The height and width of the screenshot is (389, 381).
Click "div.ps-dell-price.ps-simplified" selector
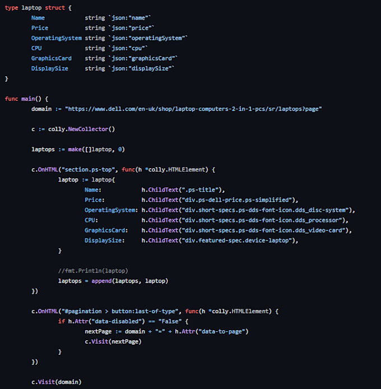click(x=236, y=200)
